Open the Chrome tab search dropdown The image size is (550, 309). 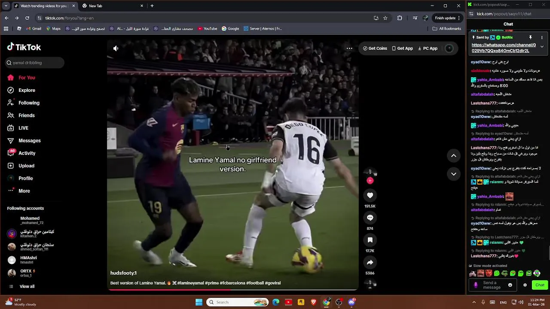coord(6,6)
